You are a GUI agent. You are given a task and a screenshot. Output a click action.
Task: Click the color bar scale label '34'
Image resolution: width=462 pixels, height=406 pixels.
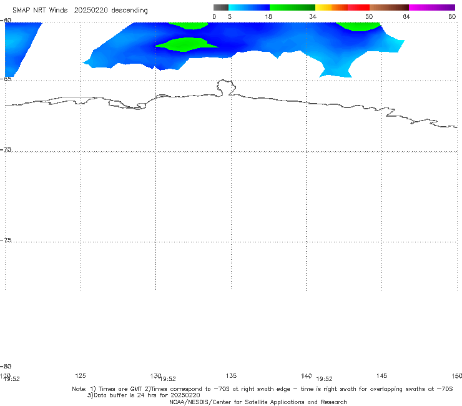[313, 16]
